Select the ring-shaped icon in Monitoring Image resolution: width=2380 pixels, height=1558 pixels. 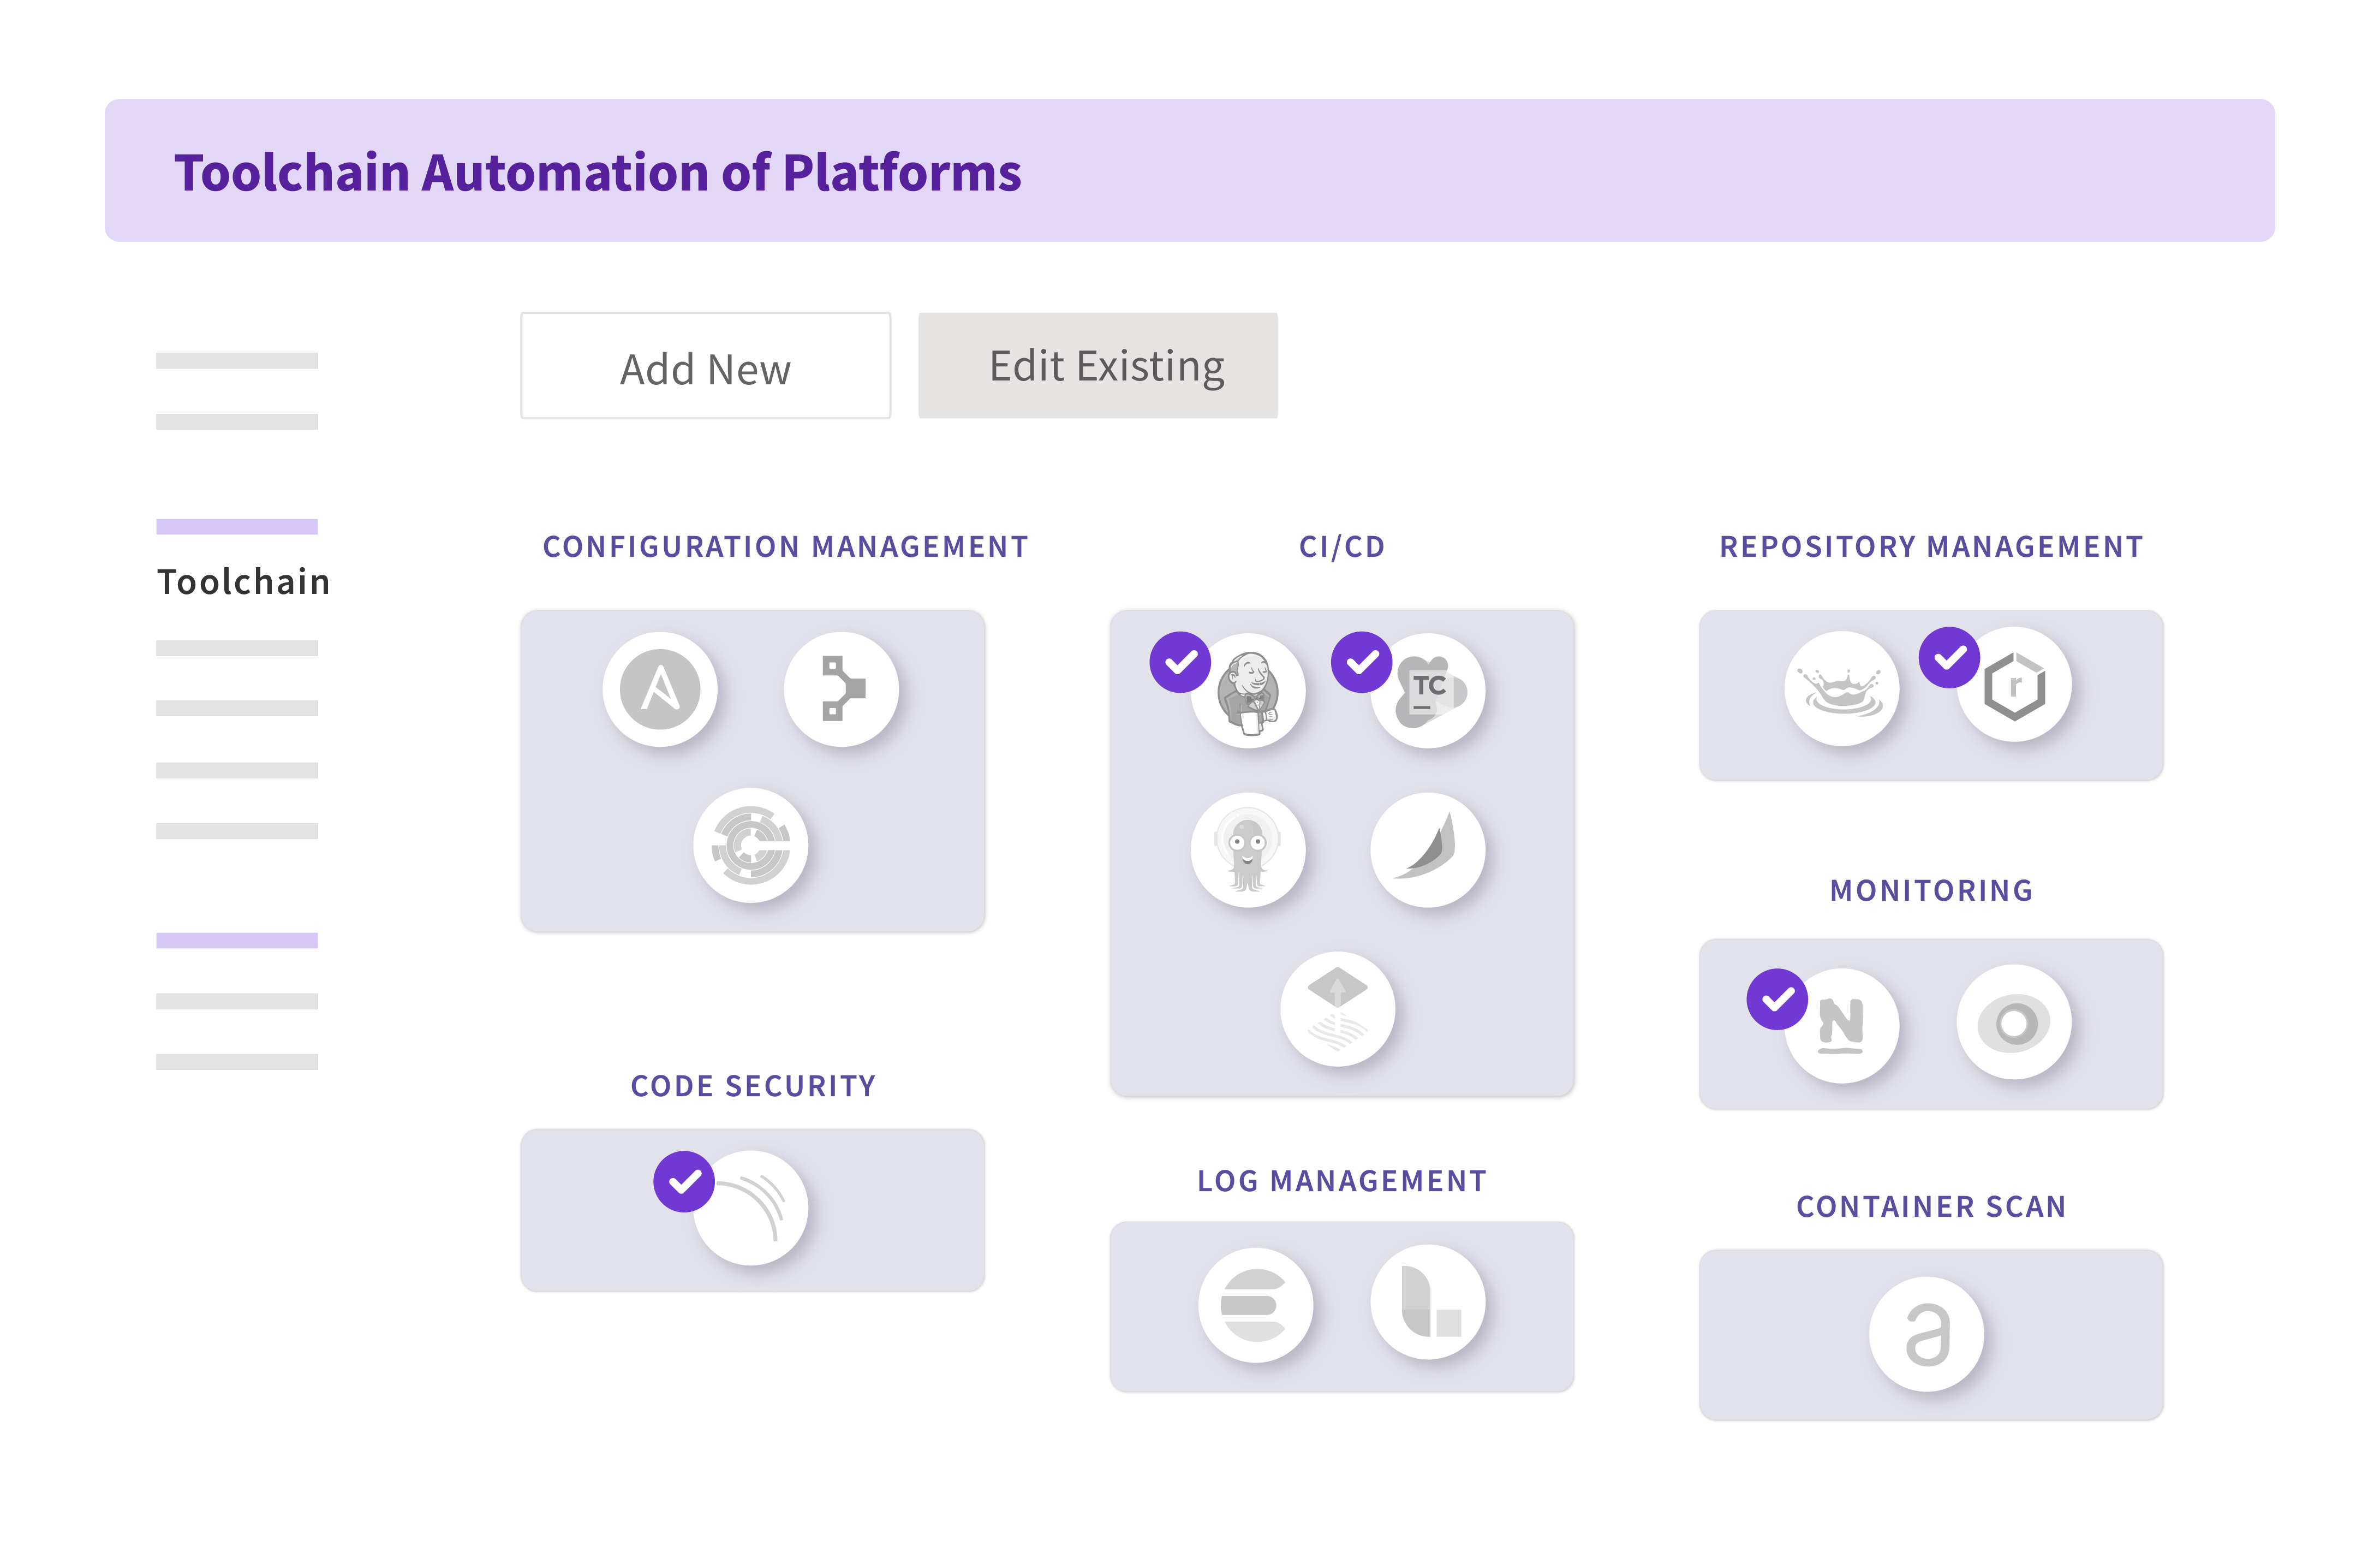pos(2014,1022)
